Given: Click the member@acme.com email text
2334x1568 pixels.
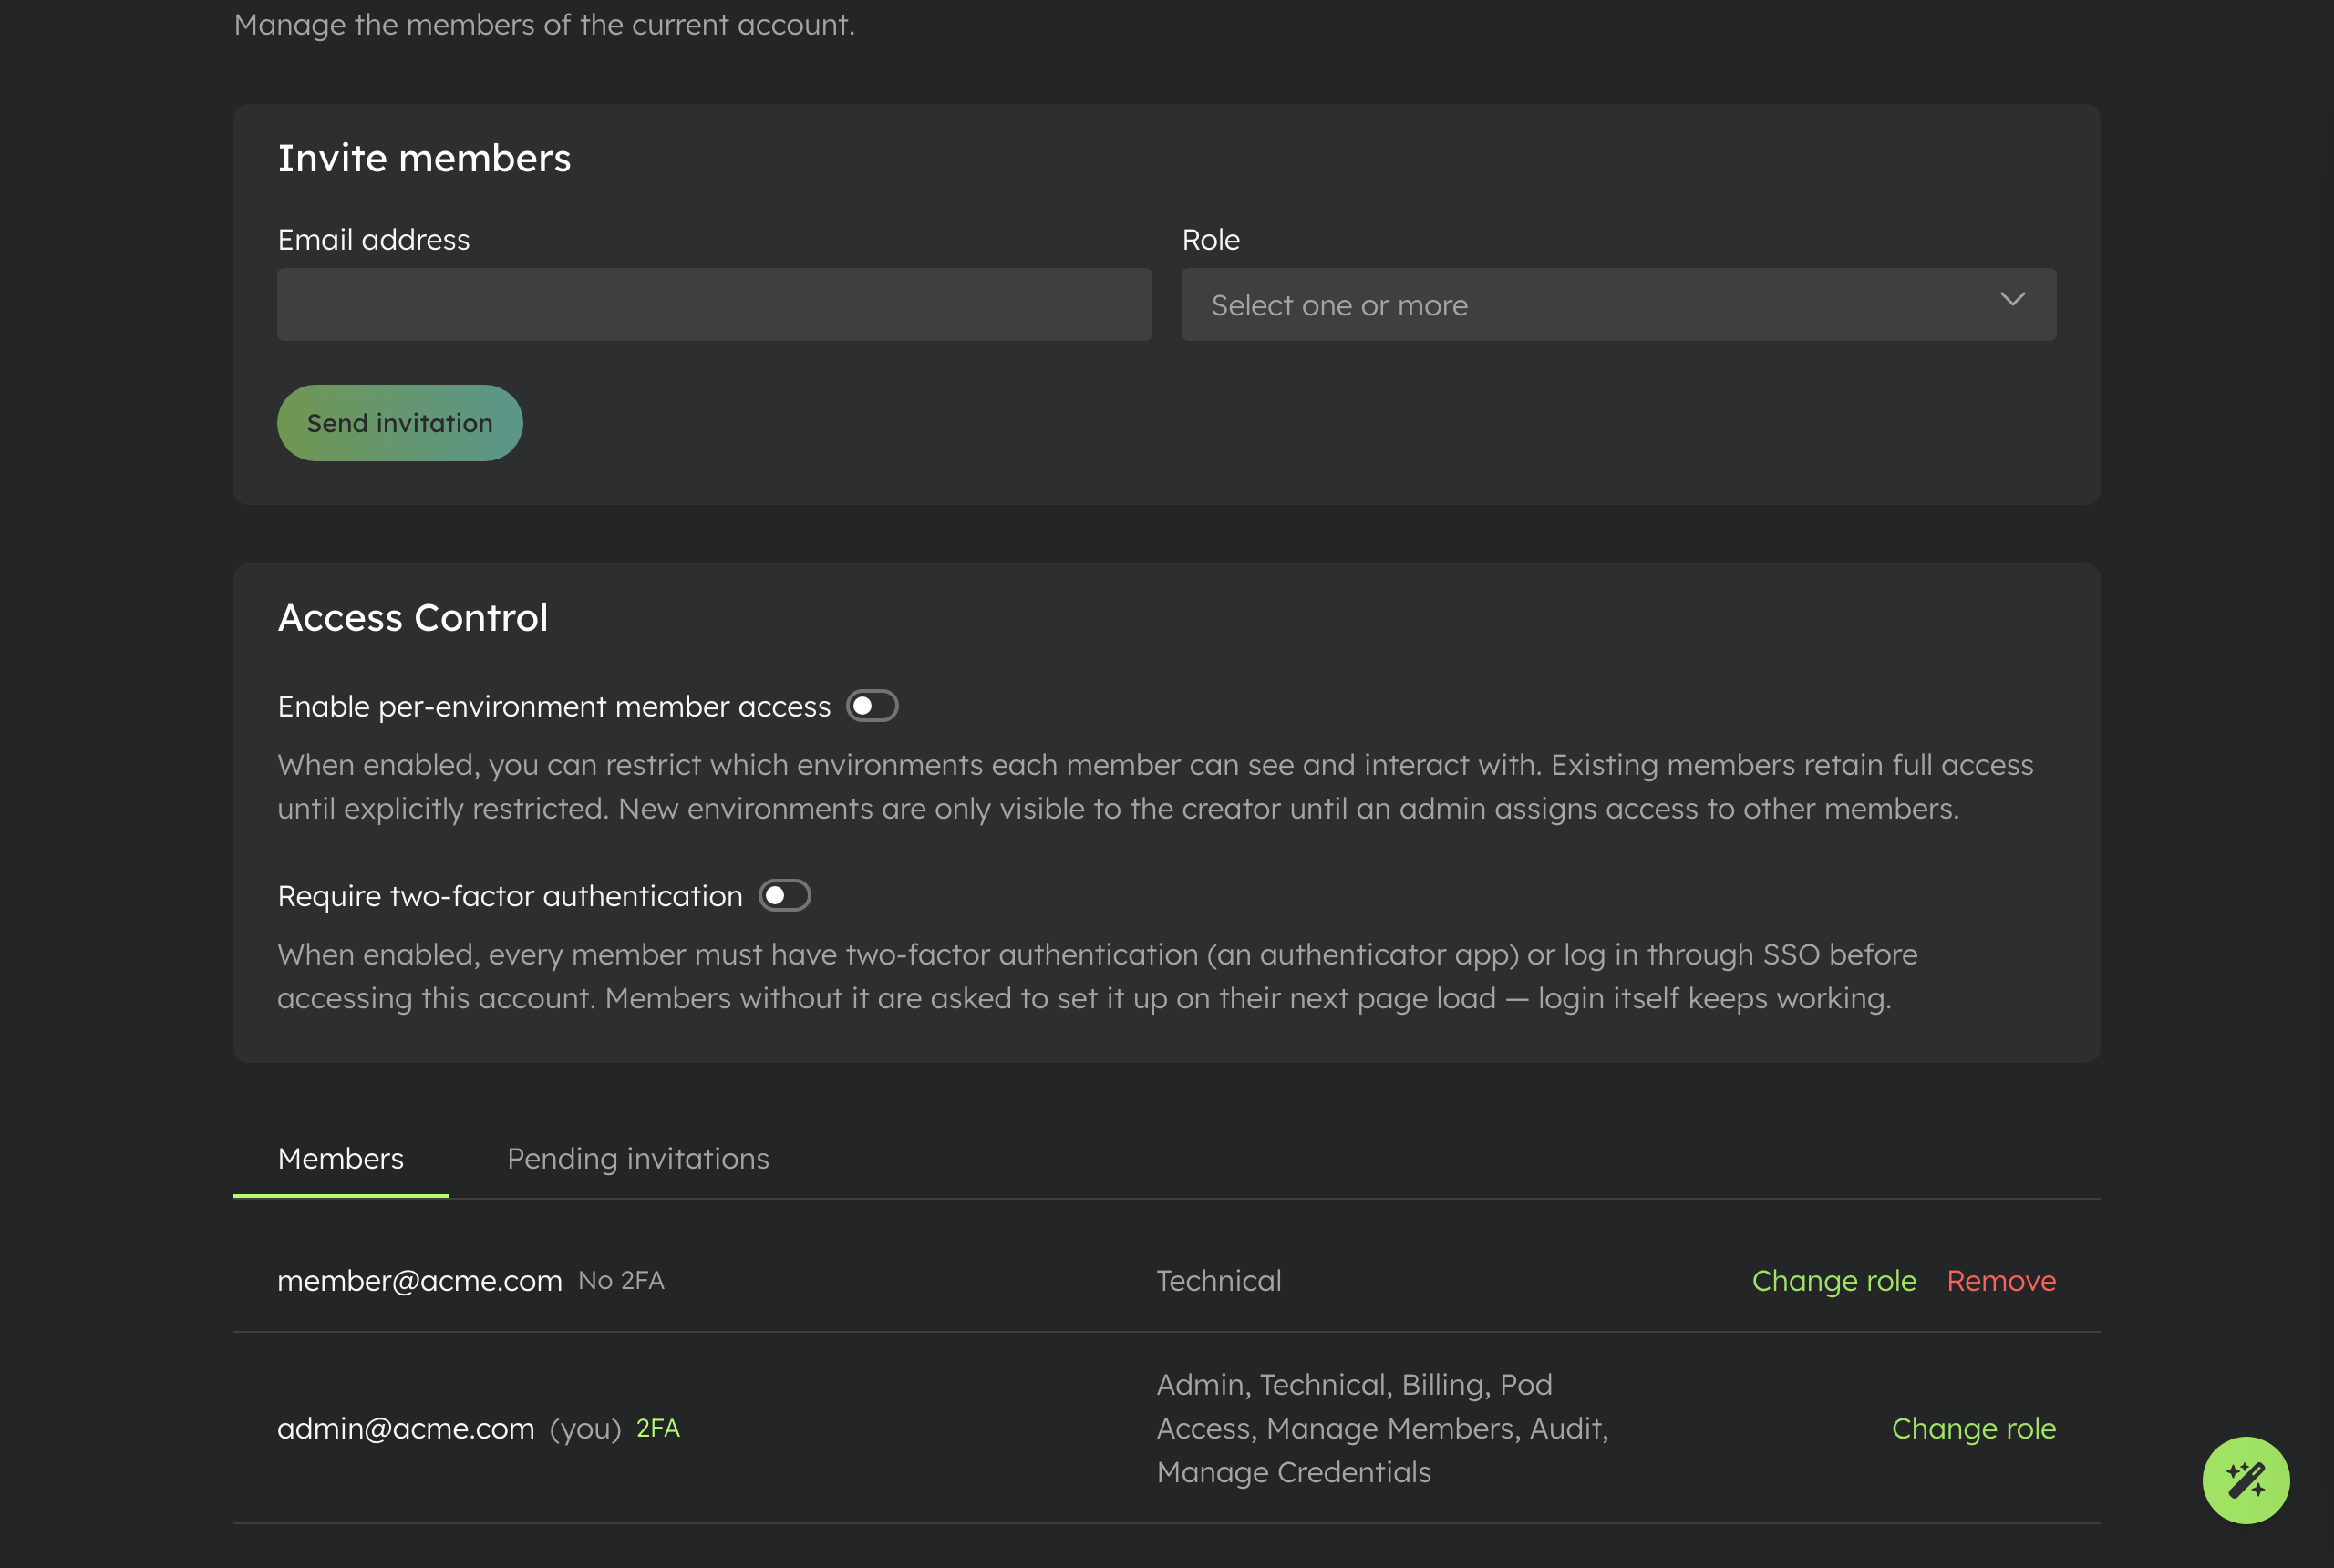Looking at the screenshot, I should [419, 1281].
